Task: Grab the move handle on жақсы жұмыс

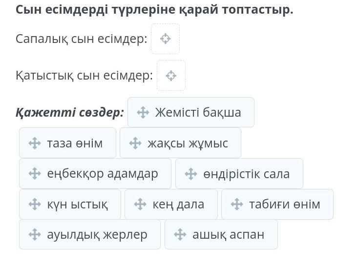Action: [135, 144]
